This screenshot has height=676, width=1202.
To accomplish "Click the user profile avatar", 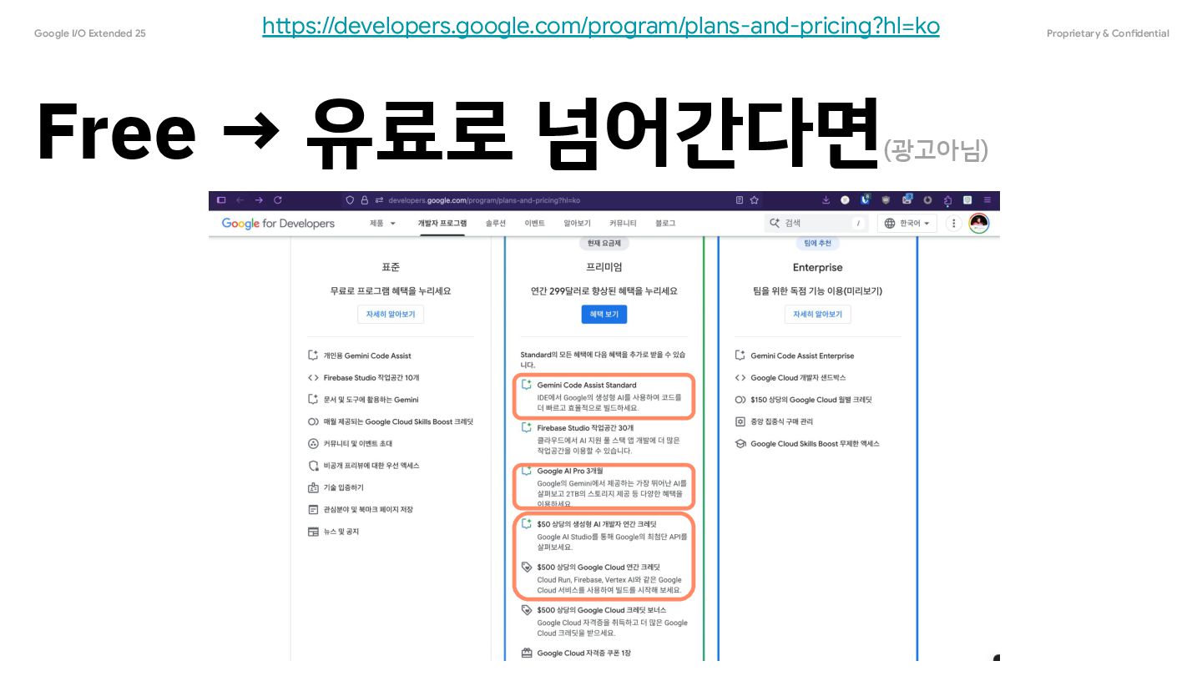I will pyautogui.click(x=979, y=224).
